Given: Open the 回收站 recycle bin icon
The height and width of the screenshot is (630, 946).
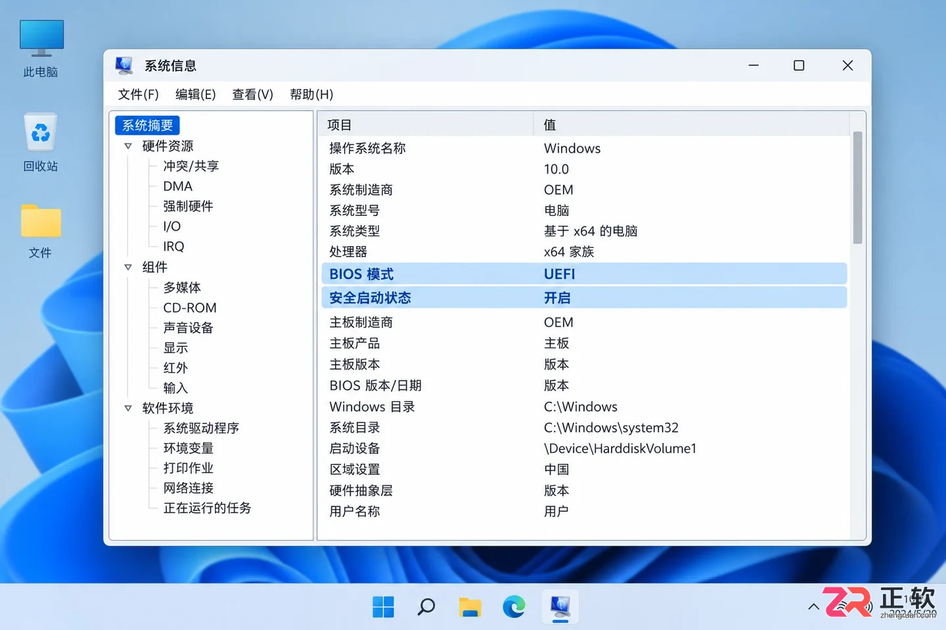Looking at the screenshot, I should (41, 142).
